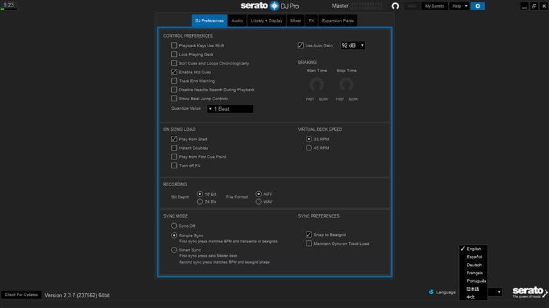Screen dimensions: 549x308
Task: Click the headphone cue icon
Action: click(395, 6)
